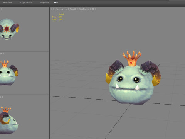Open the Smooth + Highlights shading menu
The image size is (185, 139).
pos(79,9)
